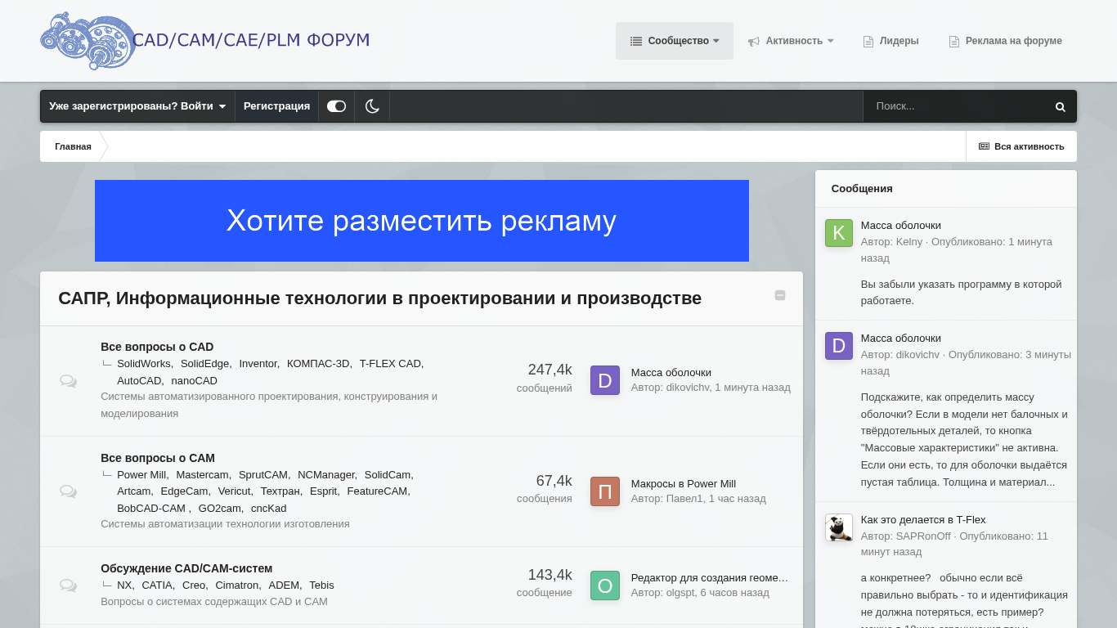Click speech bubble icon beside CAD forum
Image resolution: width=1117 pixels, height=628 pixels.
pyautogui.click(x=69, y=381)
